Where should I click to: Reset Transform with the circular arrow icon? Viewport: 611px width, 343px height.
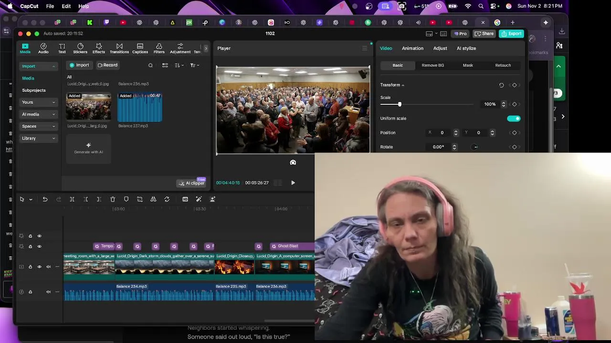tap(501, 85)
